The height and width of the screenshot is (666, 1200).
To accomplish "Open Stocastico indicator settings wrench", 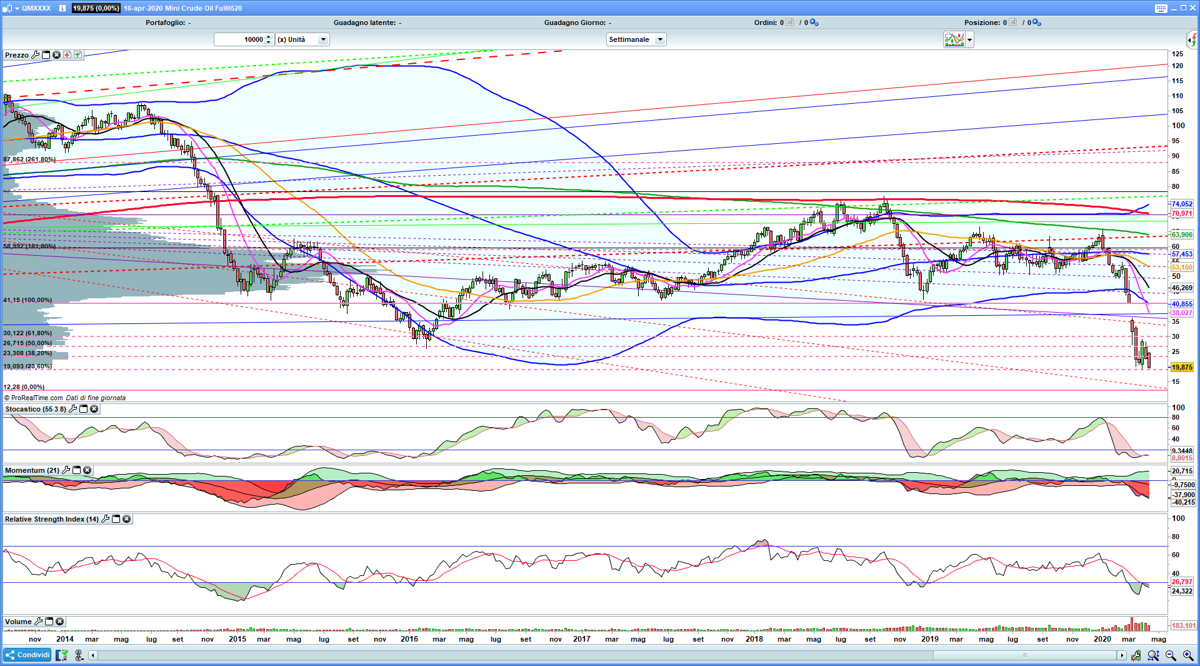I will click(72, 409).
